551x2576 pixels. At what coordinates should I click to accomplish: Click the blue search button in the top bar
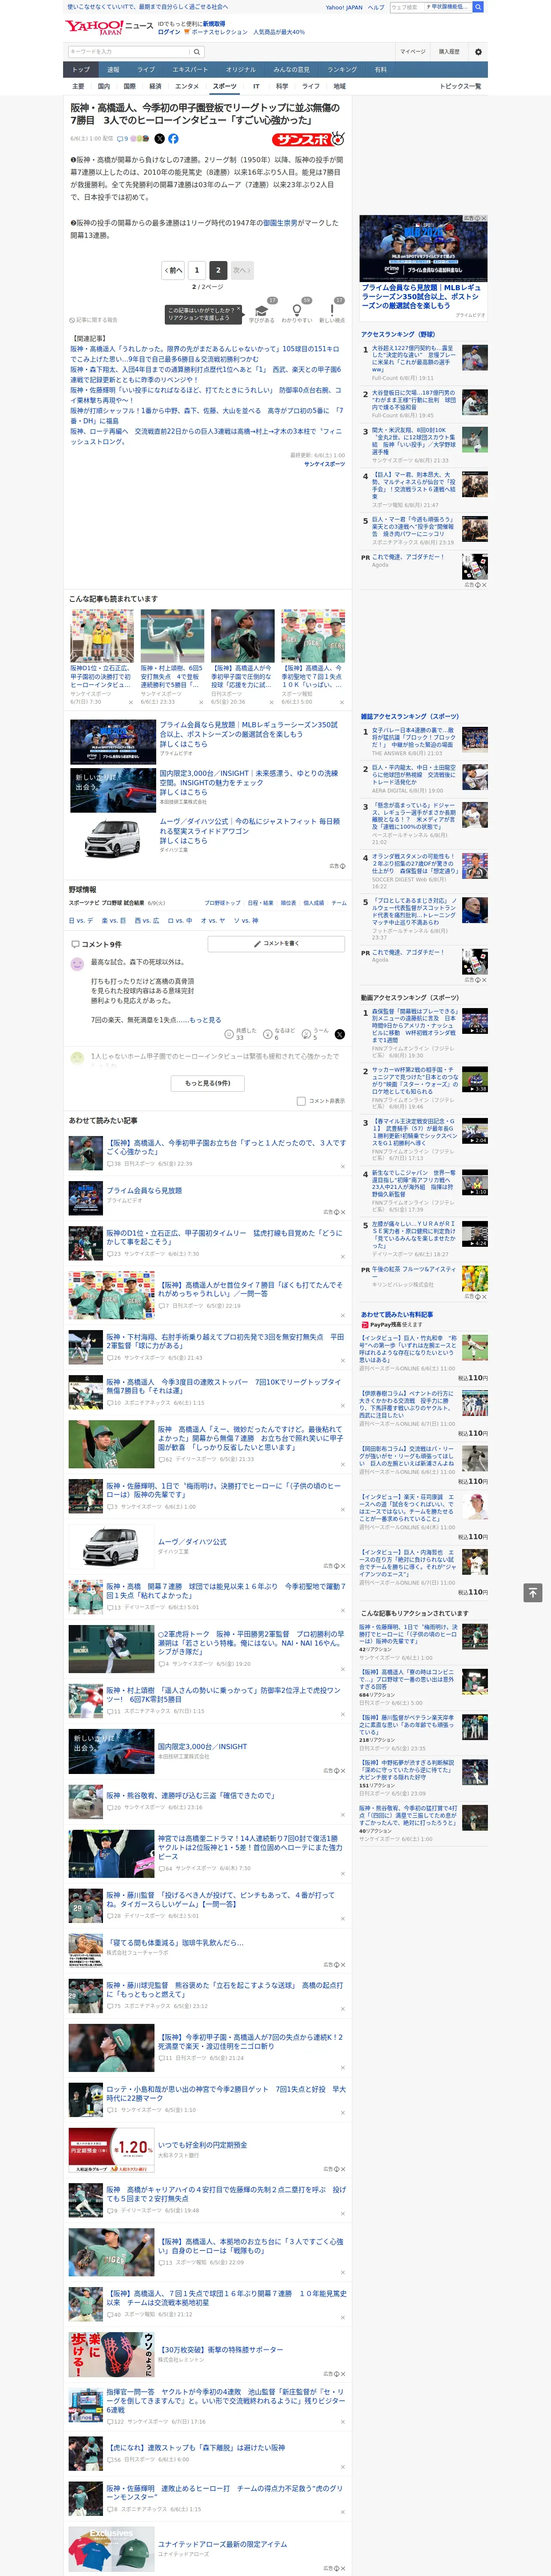[x=478, y=7]
